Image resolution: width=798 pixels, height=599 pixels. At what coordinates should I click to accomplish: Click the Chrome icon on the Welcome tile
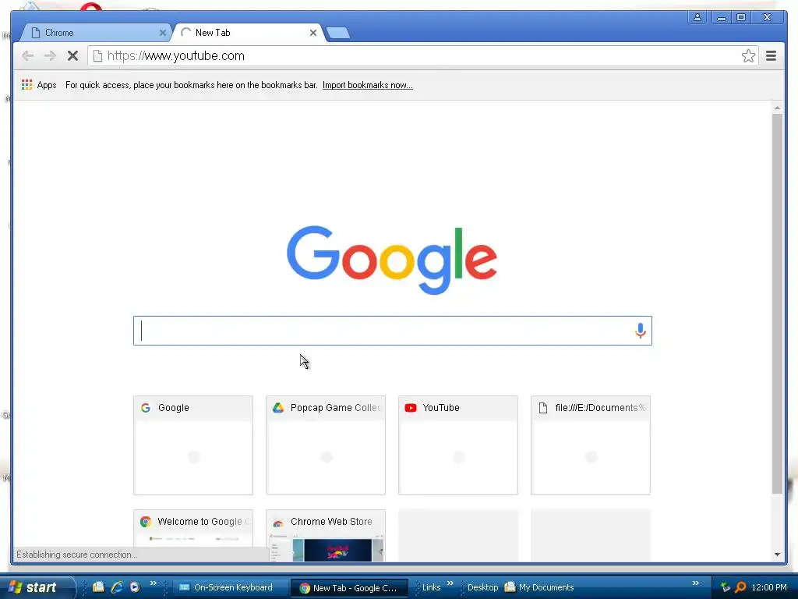pyautogui.click(x=146, y=522)
